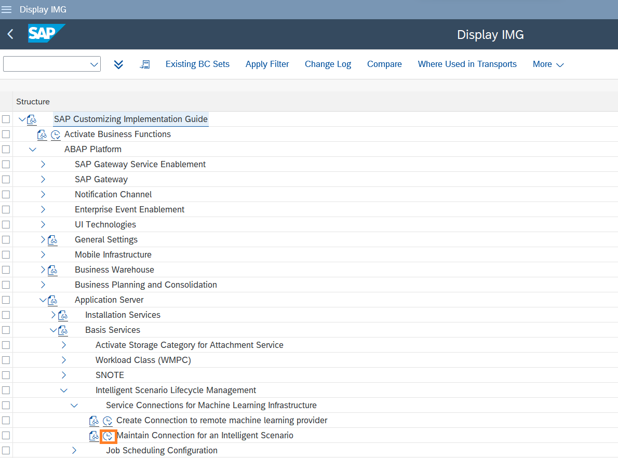Open the Change Log toolbar item

[x=328, y=64]
